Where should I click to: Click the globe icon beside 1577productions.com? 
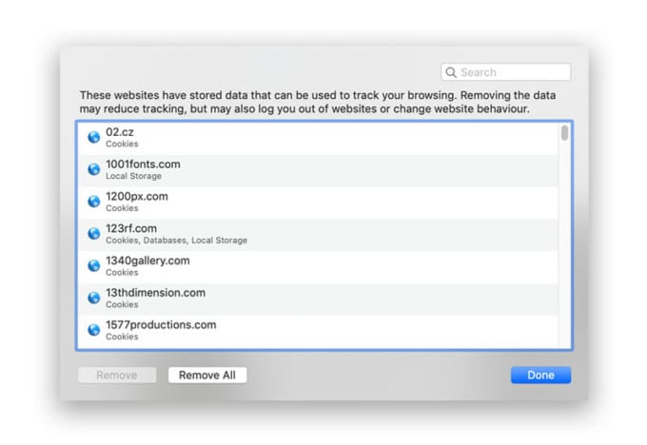tap(94, 330)
